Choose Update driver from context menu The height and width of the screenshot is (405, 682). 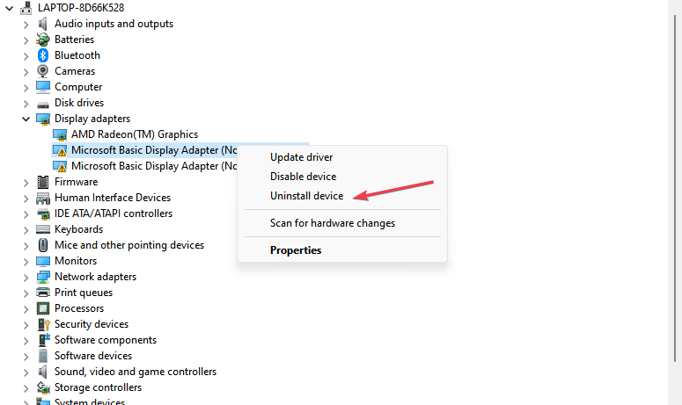302,157
